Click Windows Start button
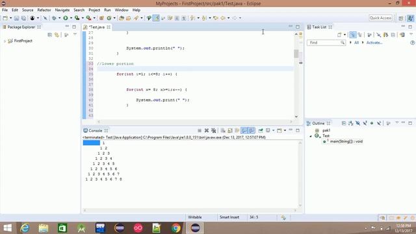 [x=7, y=228]
